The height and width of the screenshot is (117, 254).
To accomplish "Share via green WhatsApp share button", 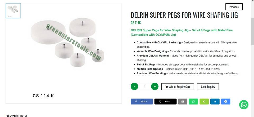I will [x=193, y=101].
